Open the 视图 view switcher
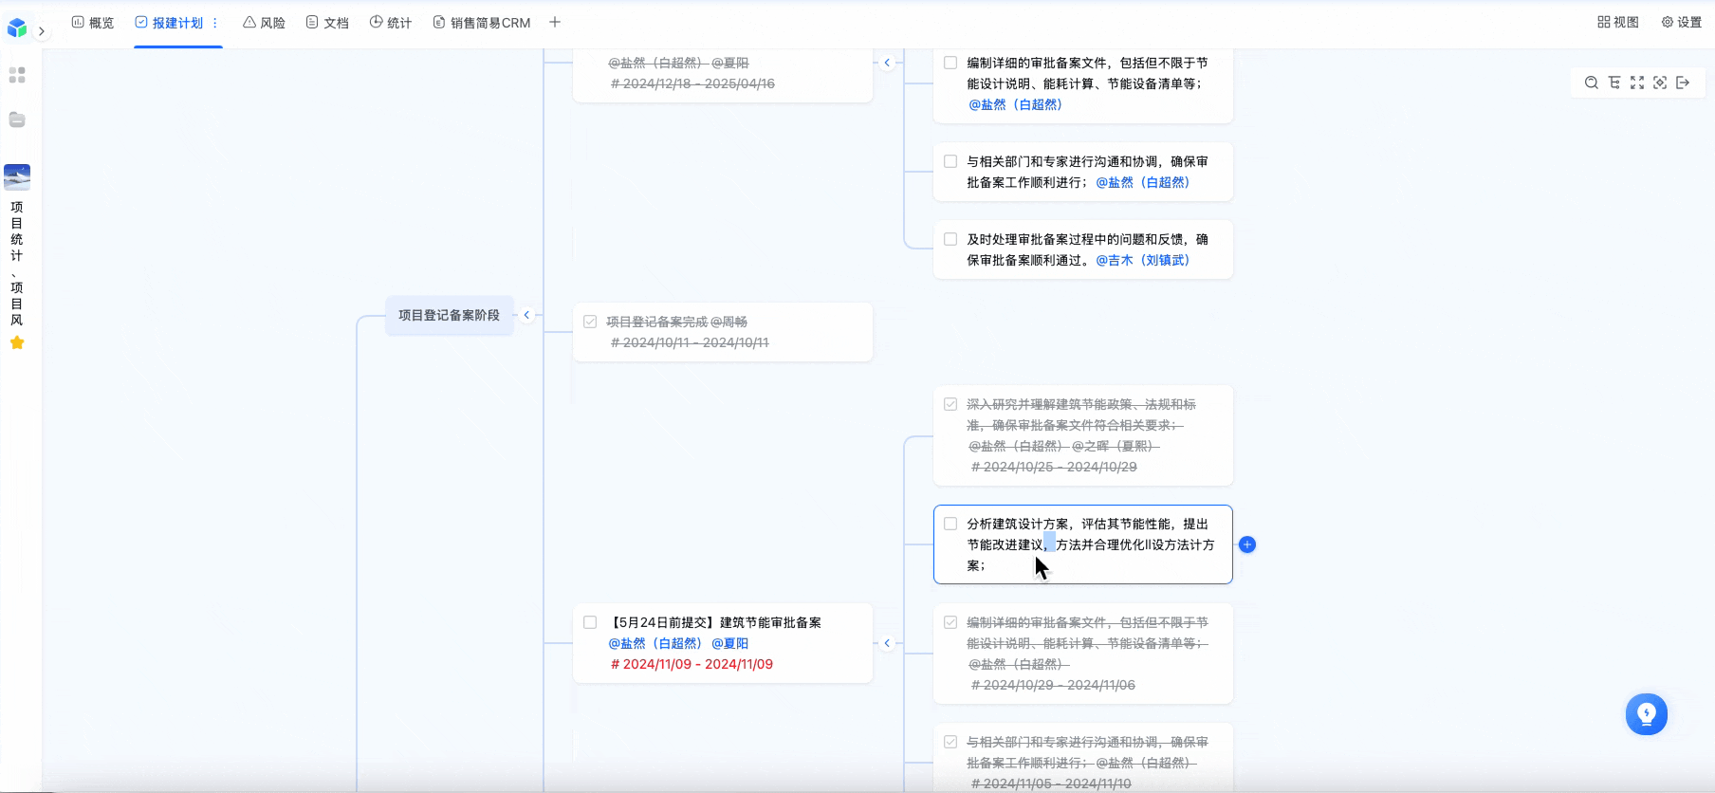The height and width of the screenshot is (793, 1715). click(x=1618, y=22)
